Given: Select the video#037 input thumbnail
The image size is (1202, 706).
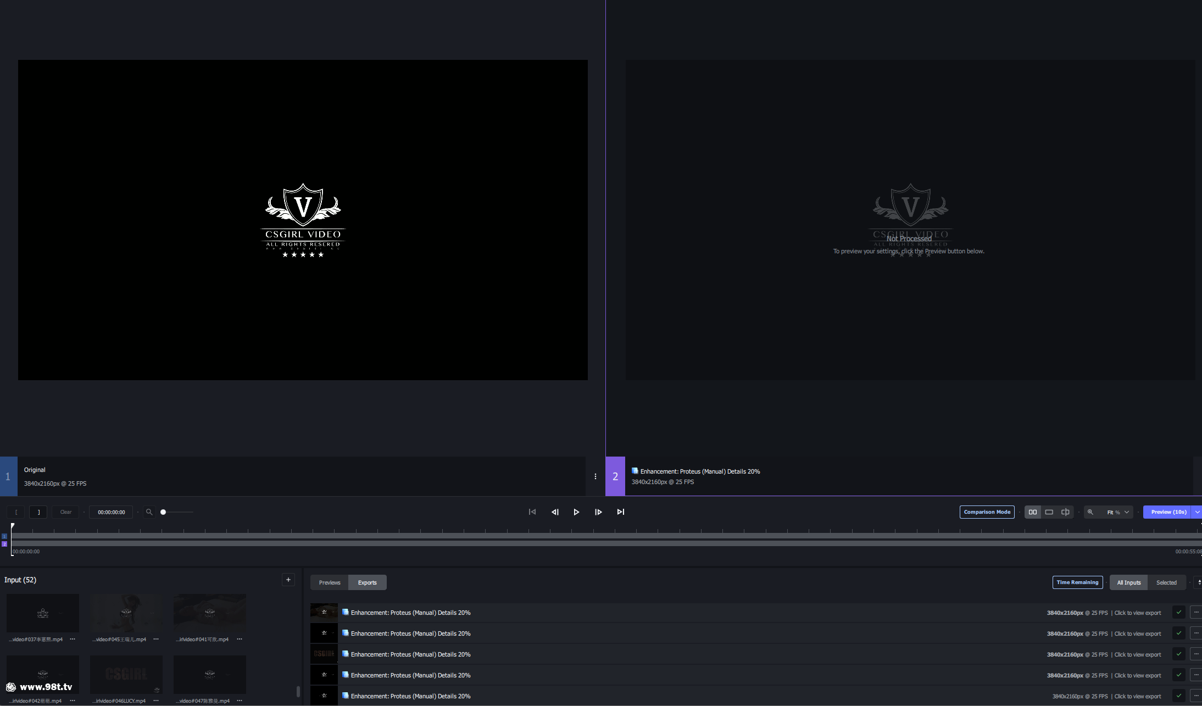Looking at the screenshot, I should coord(43,613).
